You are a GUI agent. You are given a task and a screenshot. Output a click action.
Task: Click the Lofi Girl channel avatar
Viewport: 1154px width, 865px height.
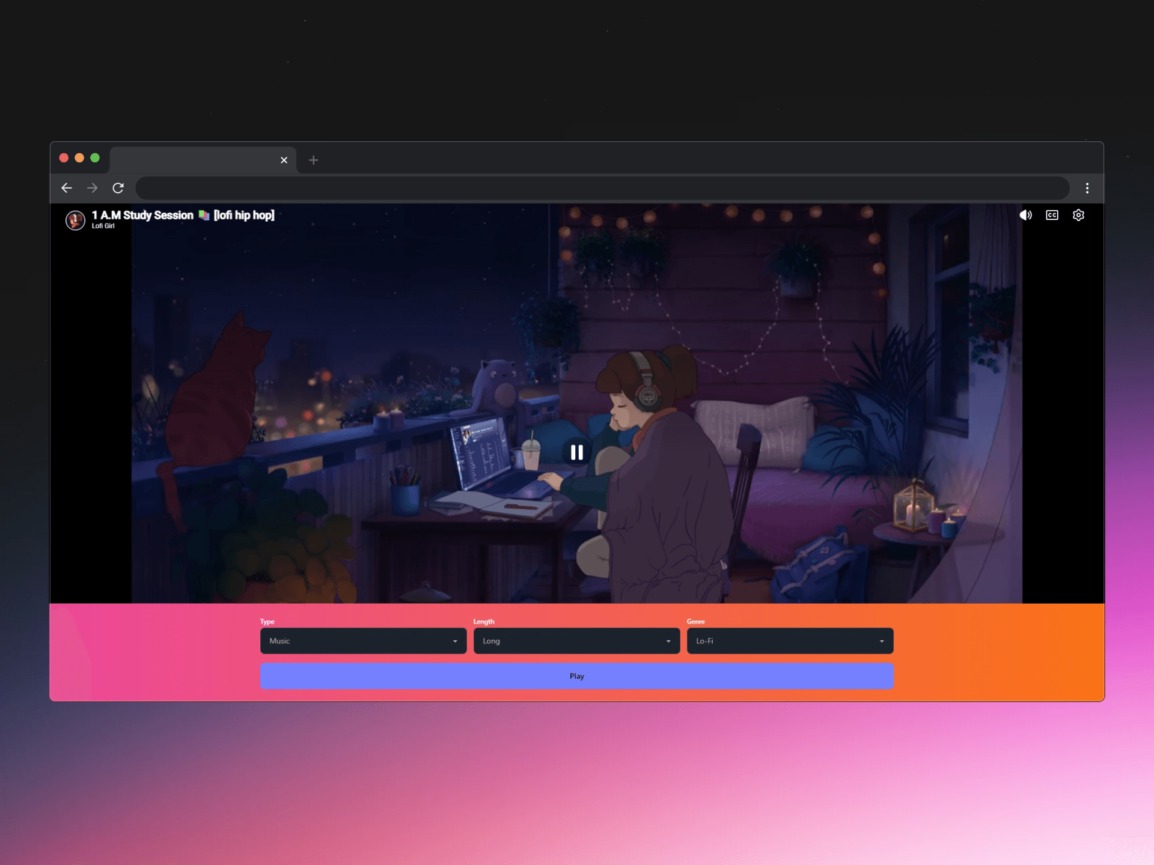coord(75,220)
